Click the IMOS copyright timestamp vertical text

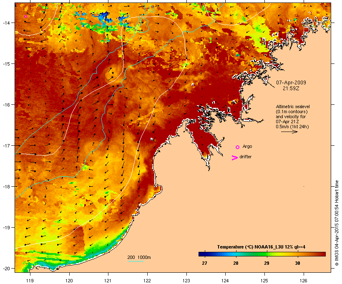point(337,223)
